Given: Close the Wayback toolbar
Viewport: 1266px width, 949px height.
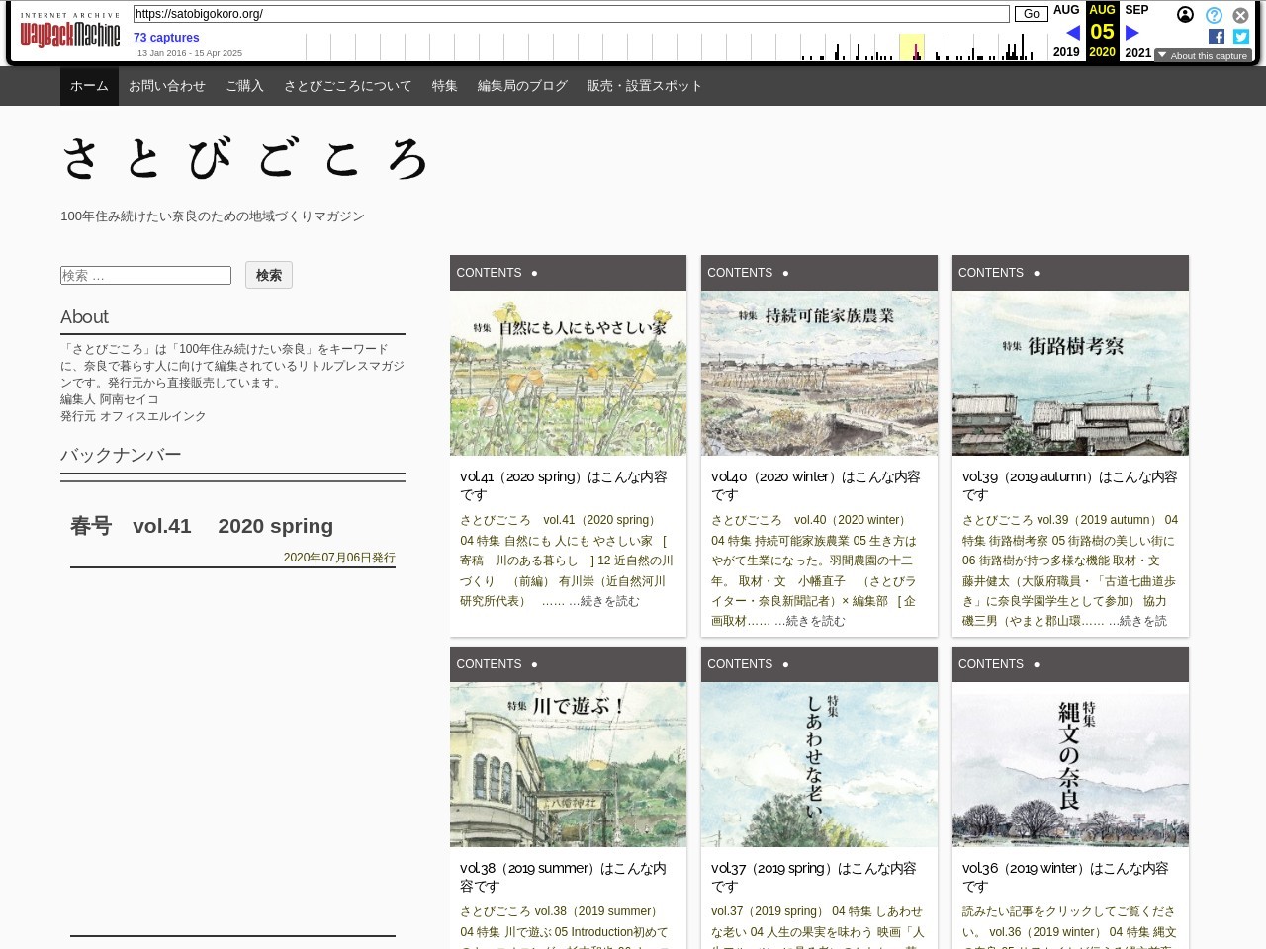Looking at the screenshot, I should pyautogui.click(x=1240, y=15).
